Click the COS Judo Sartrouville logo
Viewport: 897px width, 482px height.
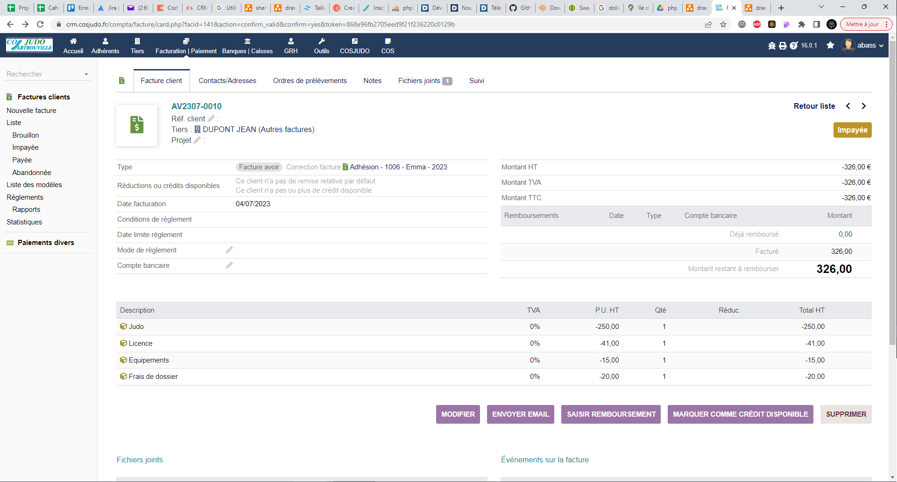pos(29,45)
